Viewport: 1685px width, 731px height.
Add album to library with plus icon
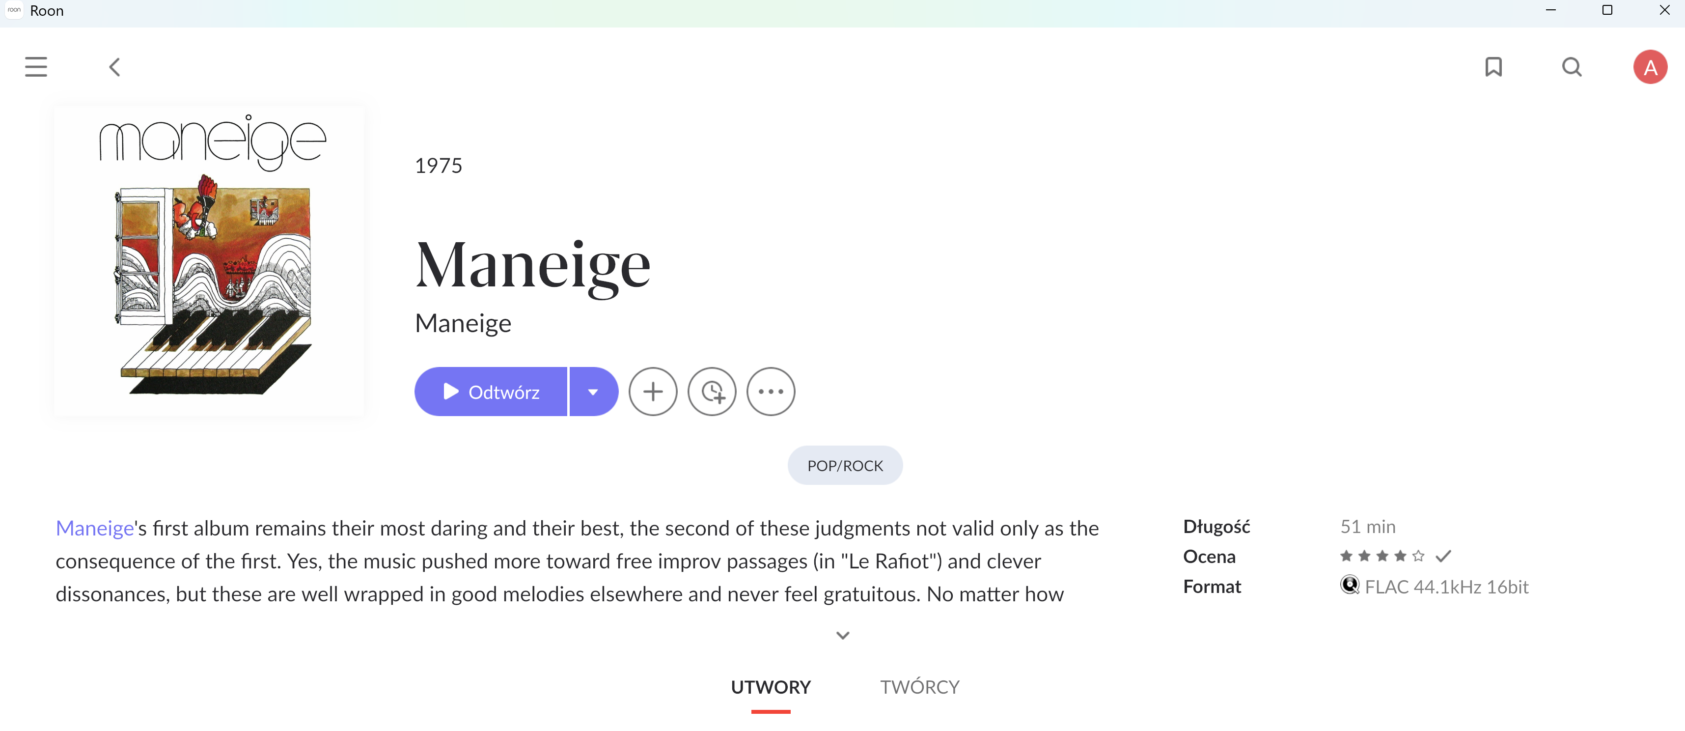tap(653, 392)
